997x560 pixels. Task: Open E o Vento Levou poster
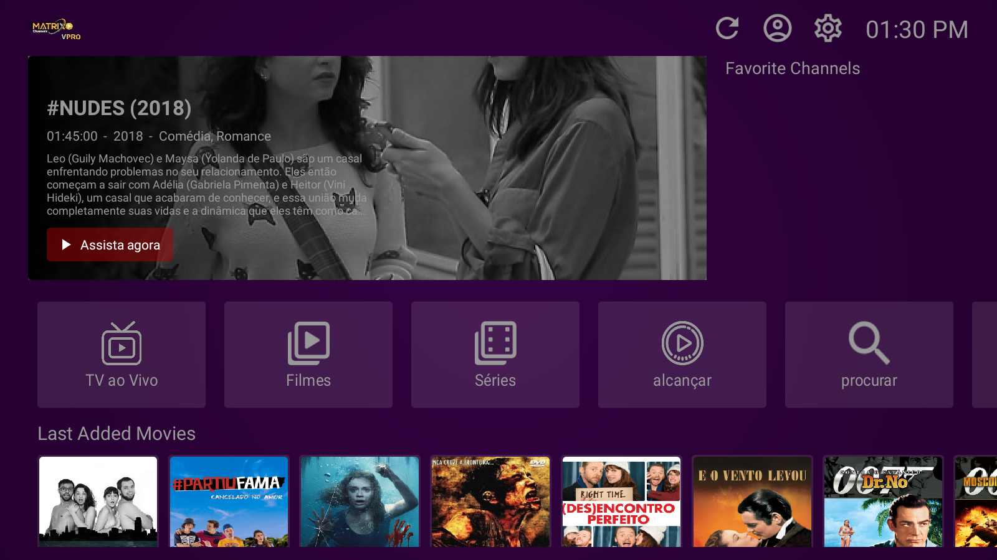[752, 502]
